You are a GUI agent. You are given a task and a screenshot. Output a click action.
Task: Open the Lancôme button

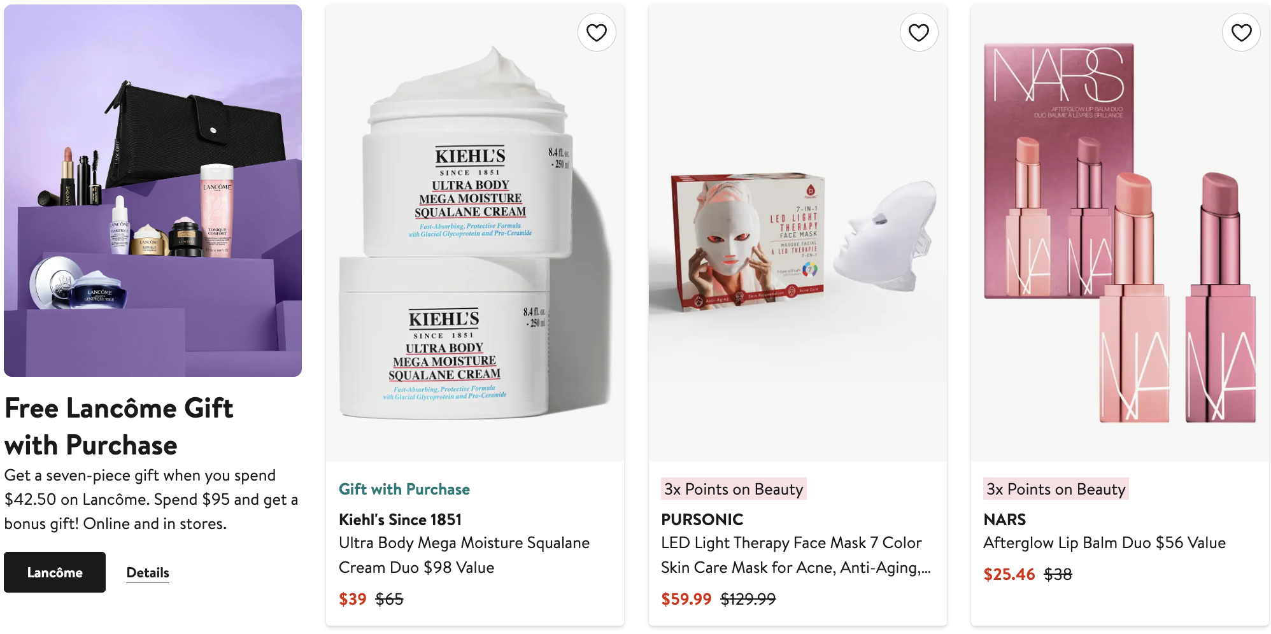(x=55, y=572)
